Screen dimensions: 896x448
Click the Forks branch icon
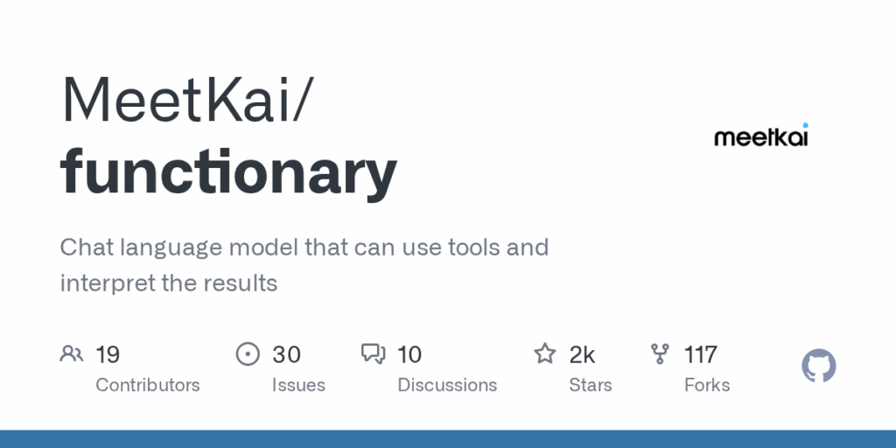[660, 353]
